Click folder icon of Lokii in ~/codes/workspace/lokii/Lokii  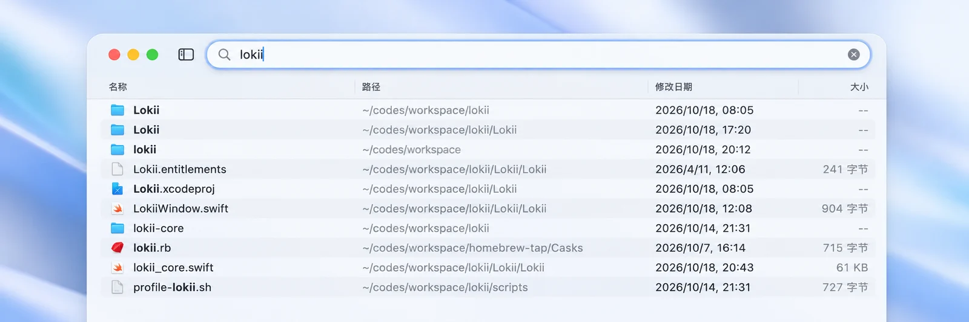point(117,130)
